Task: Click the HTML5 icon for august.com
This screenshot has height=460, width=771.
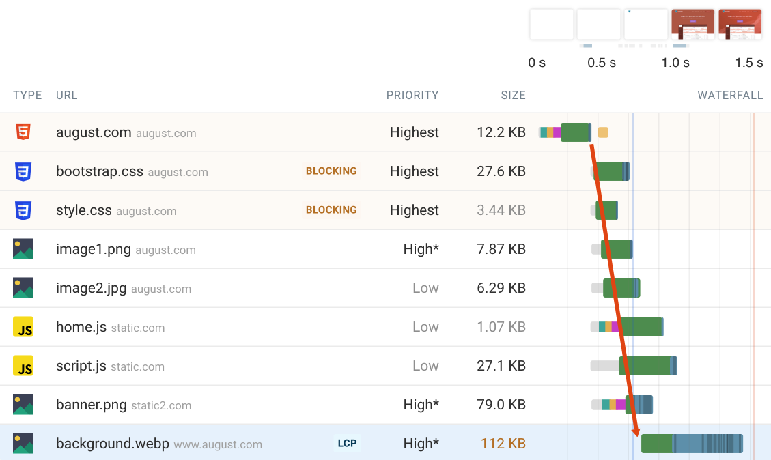Action: 23,132
